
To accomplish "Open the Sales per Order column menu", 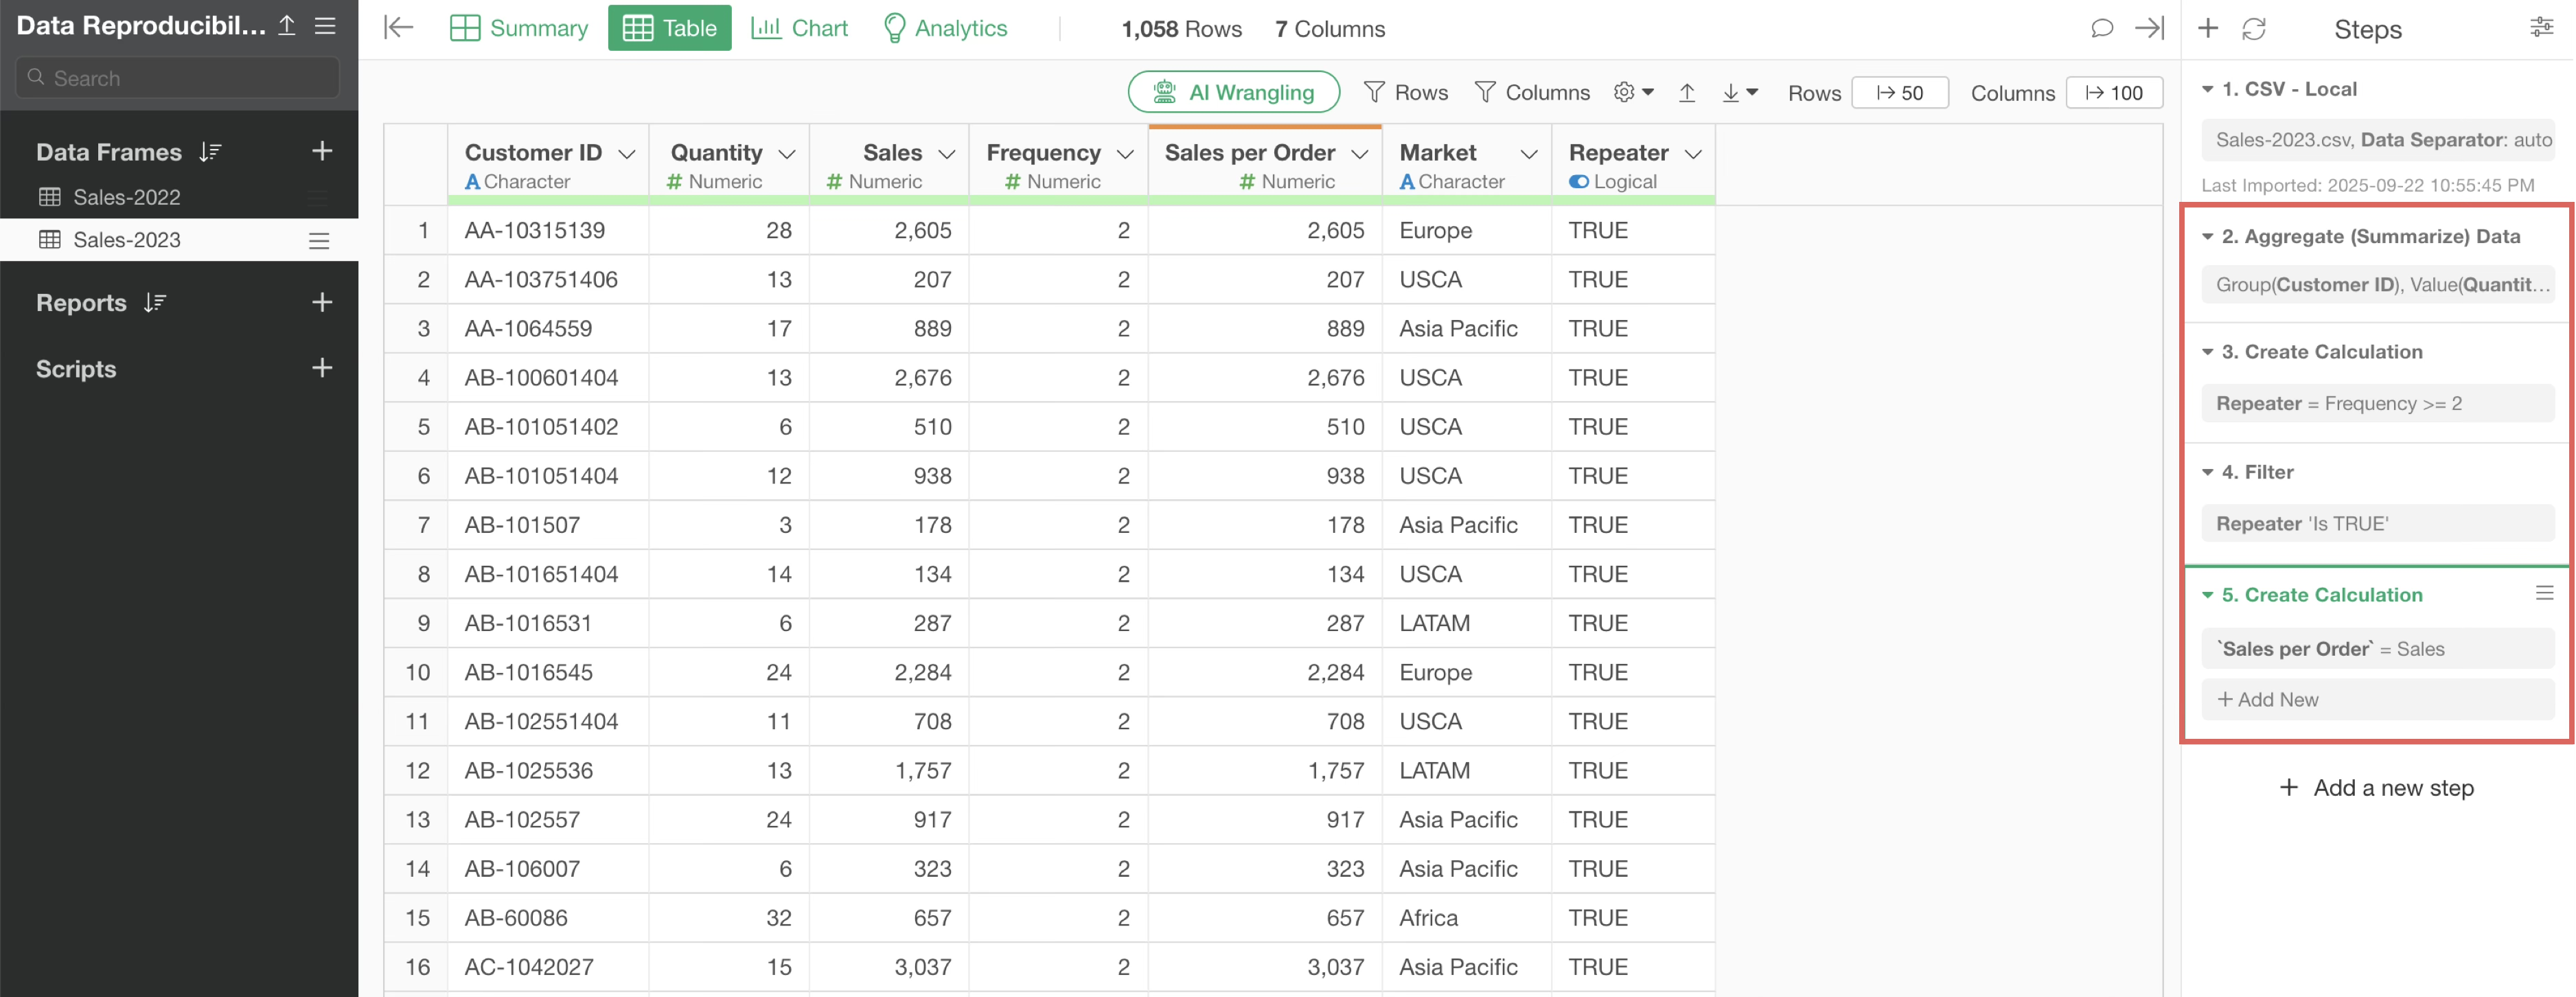I will [1359, 154].
